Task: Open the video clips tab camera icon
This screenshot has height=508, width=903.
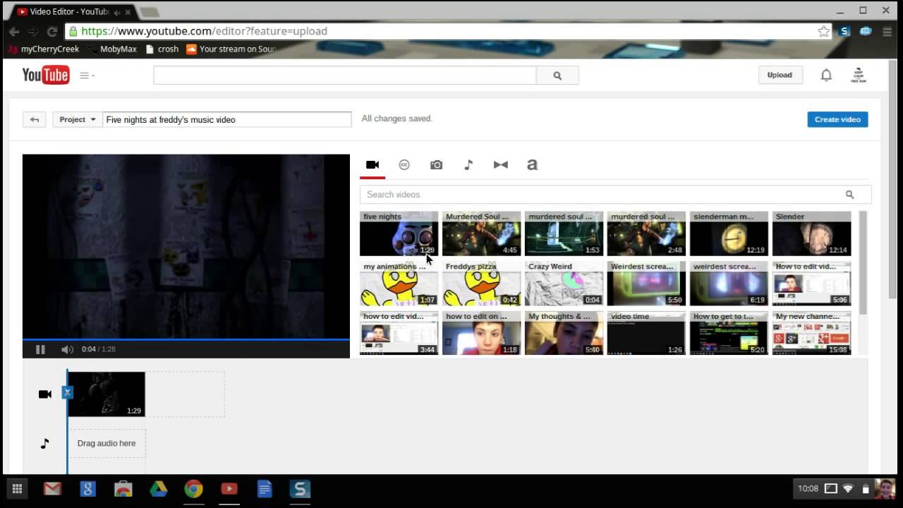Action: (372, 165)
